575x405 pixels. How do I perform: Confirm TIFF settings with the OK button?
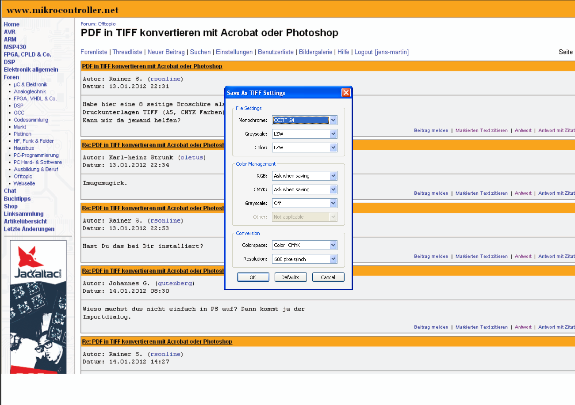pos(253,277)
